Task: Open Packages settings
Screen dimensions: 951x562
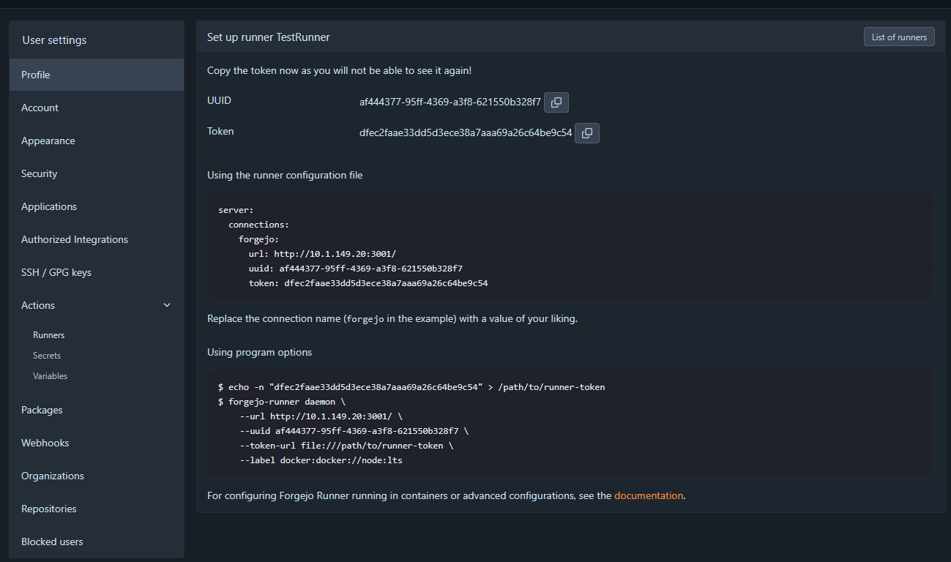Action: click(x=97, y=410)
